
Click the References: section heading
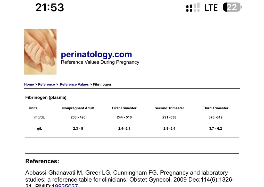(42, 161)
